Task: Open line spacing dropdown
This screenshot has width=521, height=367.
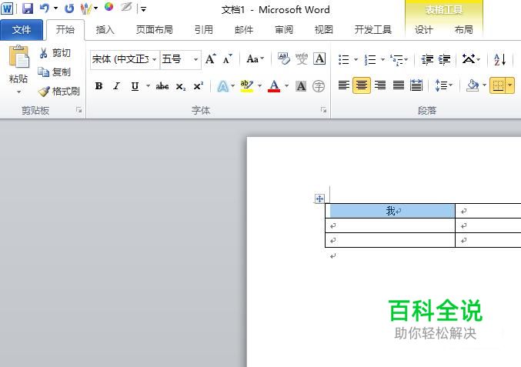Action: point(444,85)
